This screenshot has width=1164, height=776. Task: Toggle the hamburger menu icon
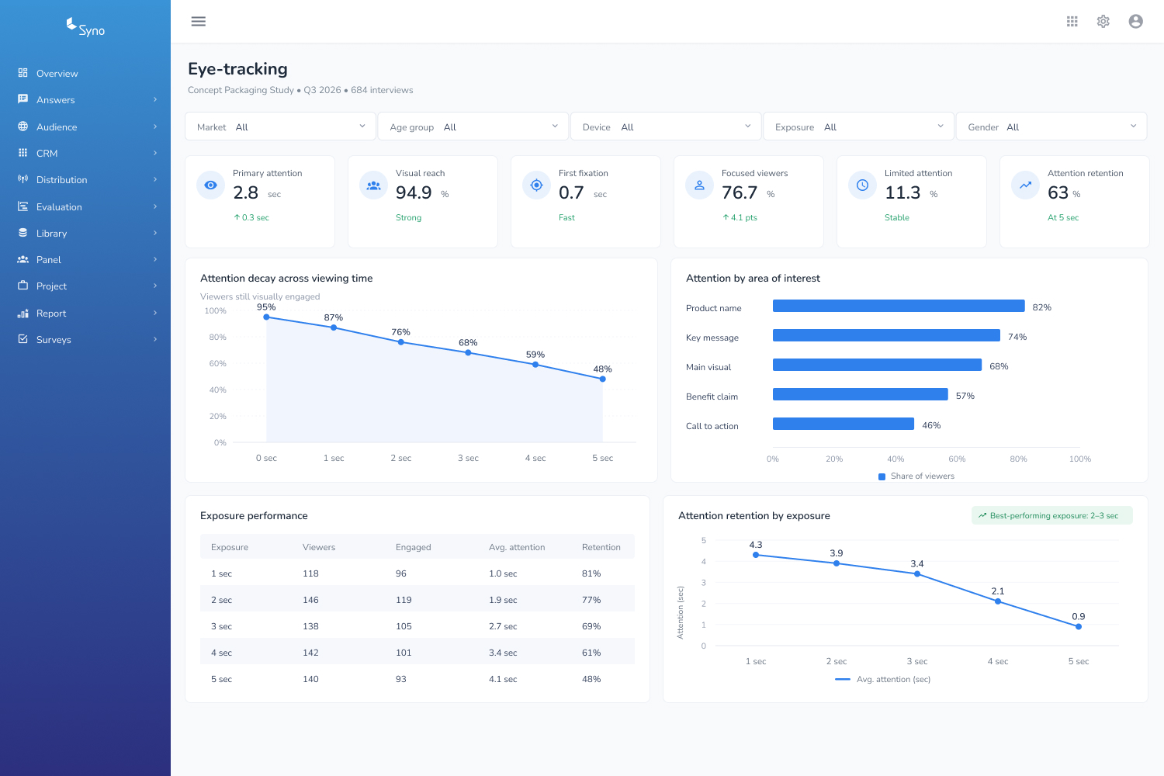point(199,21)
